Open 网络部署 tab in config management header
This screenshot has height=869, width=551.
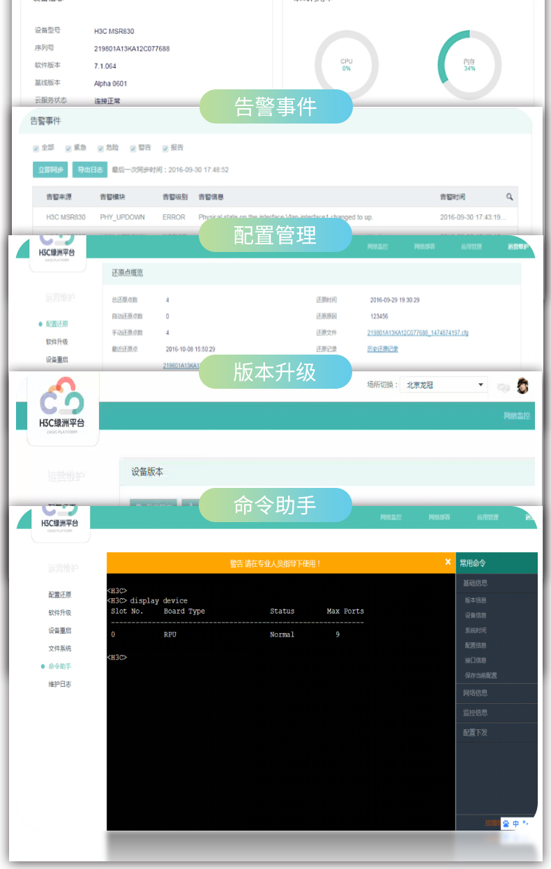click(x=425, y=246)
